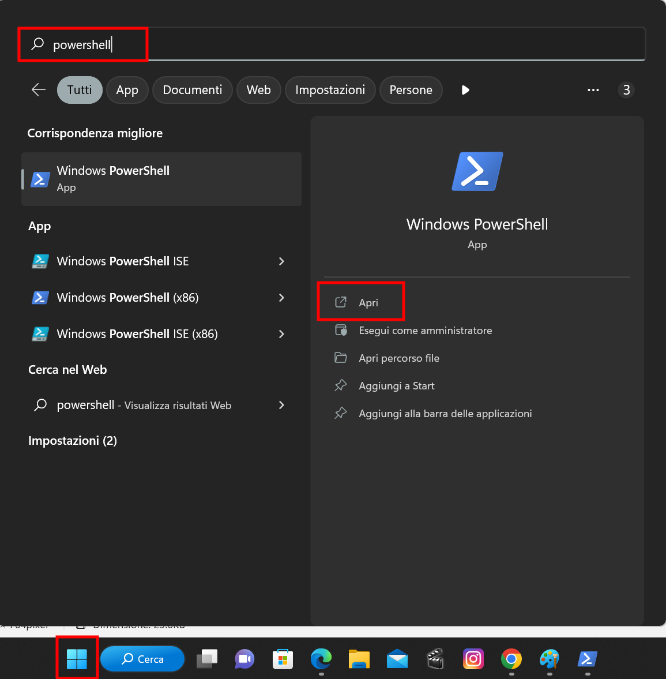Click Aggiungi alla barra delle applicazioni

pyautogui.click(x=445, y=413)
